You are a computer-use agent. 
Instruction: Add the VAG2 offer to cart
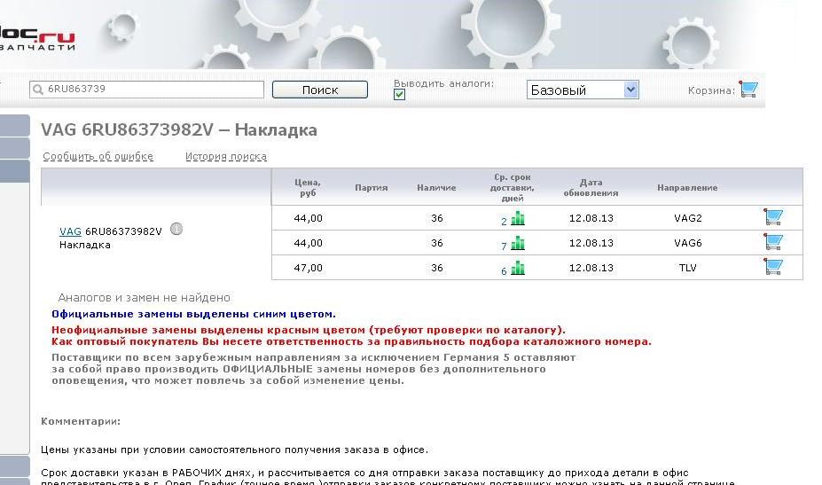(773, 217)
